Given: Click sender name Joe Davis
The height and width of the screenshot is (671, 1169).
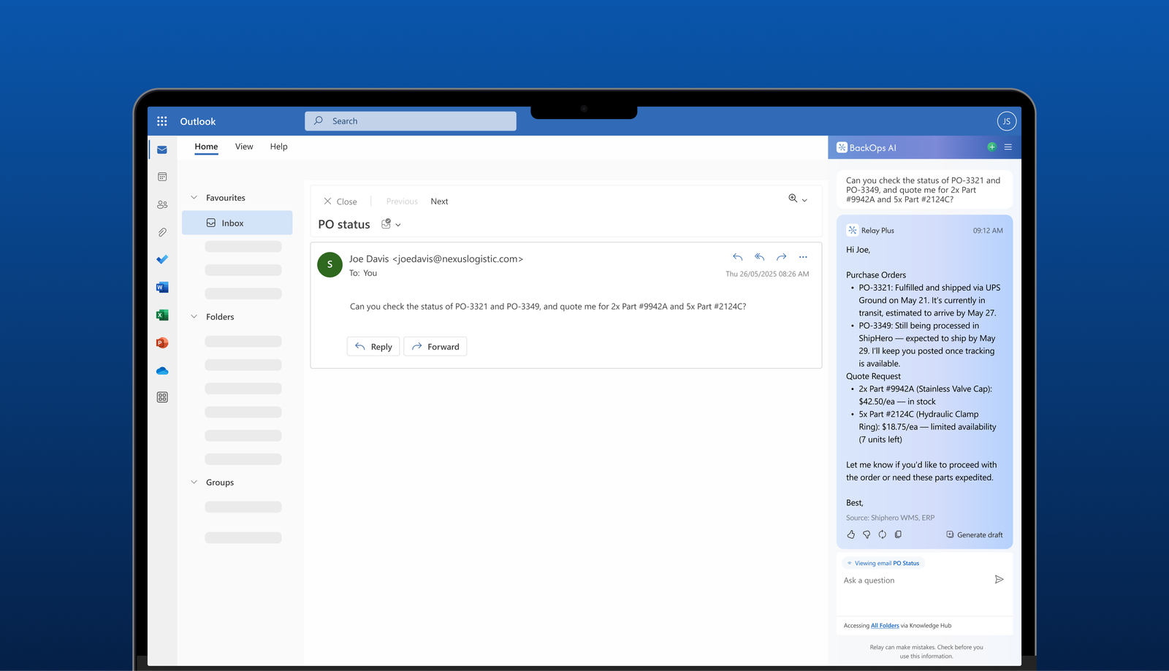Looking at the screenshot, I should [368, 258].
